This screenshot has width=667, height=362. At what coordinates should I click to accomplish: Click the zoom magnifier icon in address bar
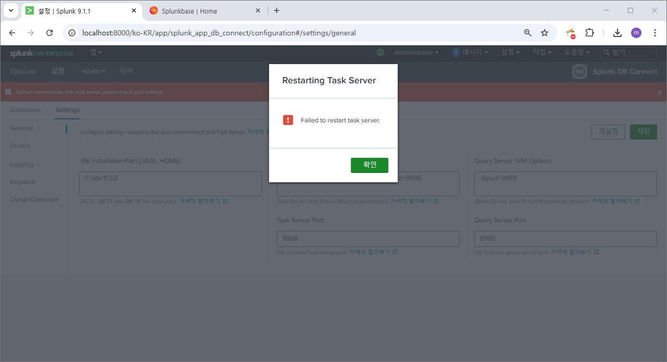528,33
